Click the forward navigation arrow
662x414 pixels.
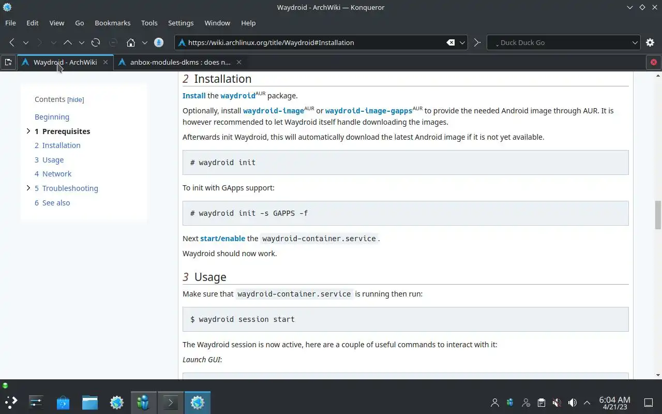39,42
